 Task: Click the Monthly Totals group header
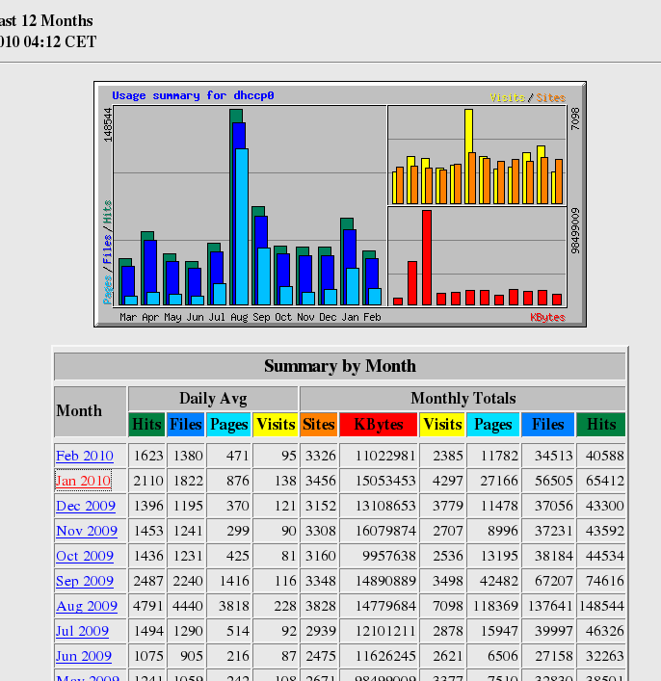tap(463, 398)
